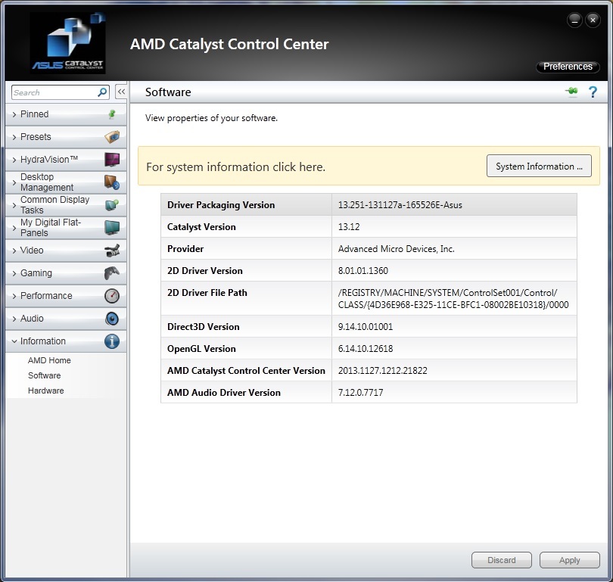This screenshot has height=582, width=613.
Task: Click the Driver Packaging Version label
Action: pyautogui.click(x=221, y=205)
